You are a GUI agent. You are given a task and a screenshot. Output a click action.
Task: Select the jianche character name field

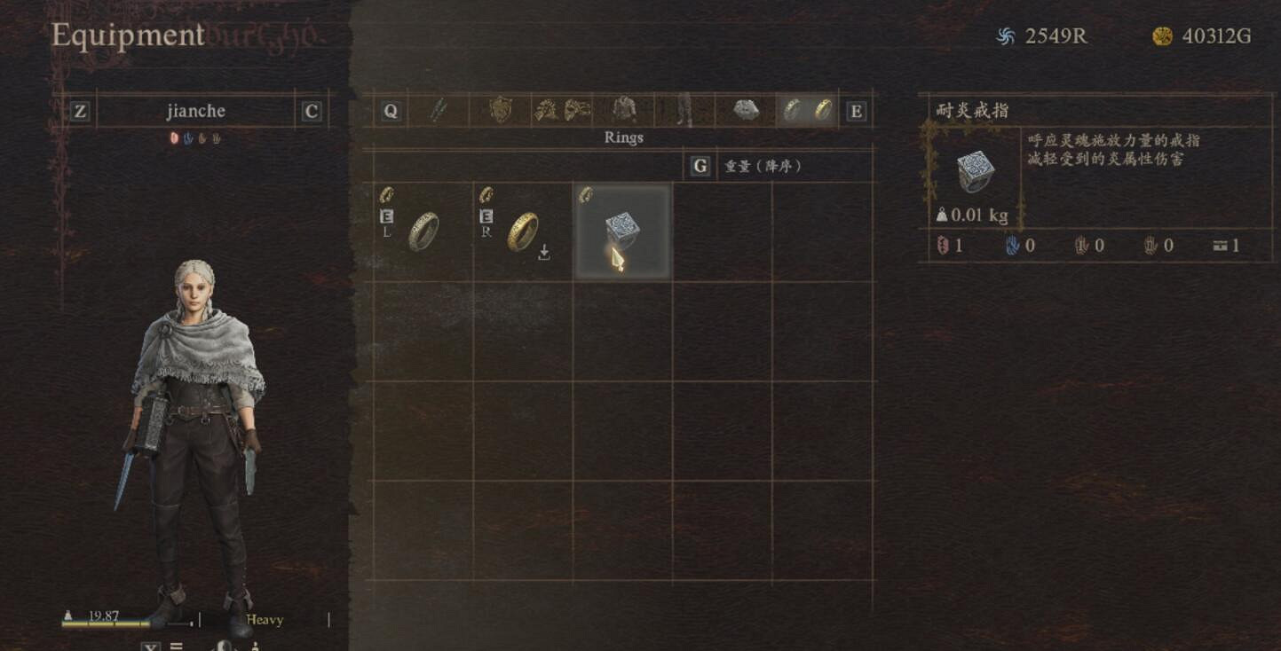196,111
